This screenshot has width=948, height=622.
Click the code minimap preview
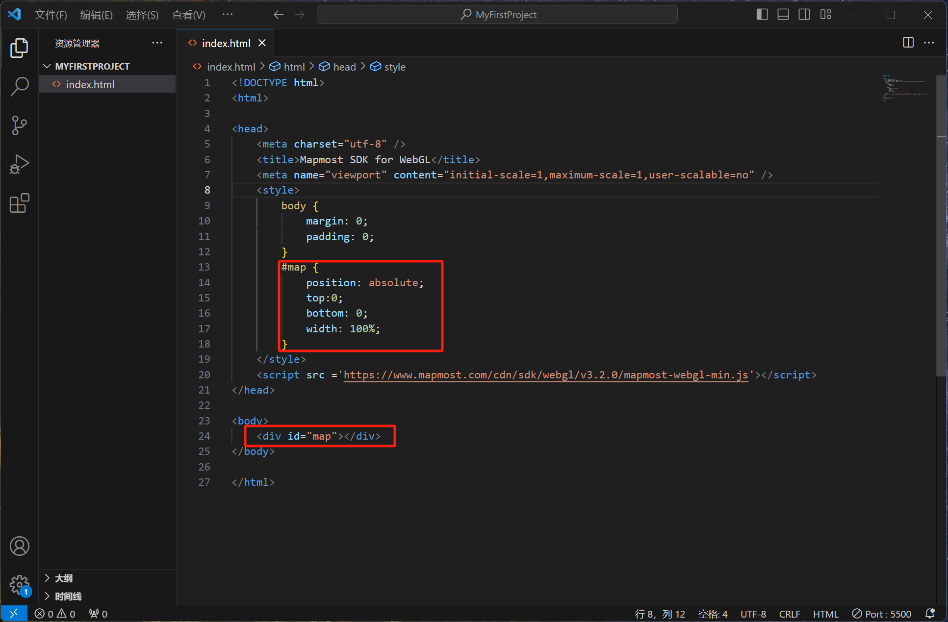click(906, 88)
